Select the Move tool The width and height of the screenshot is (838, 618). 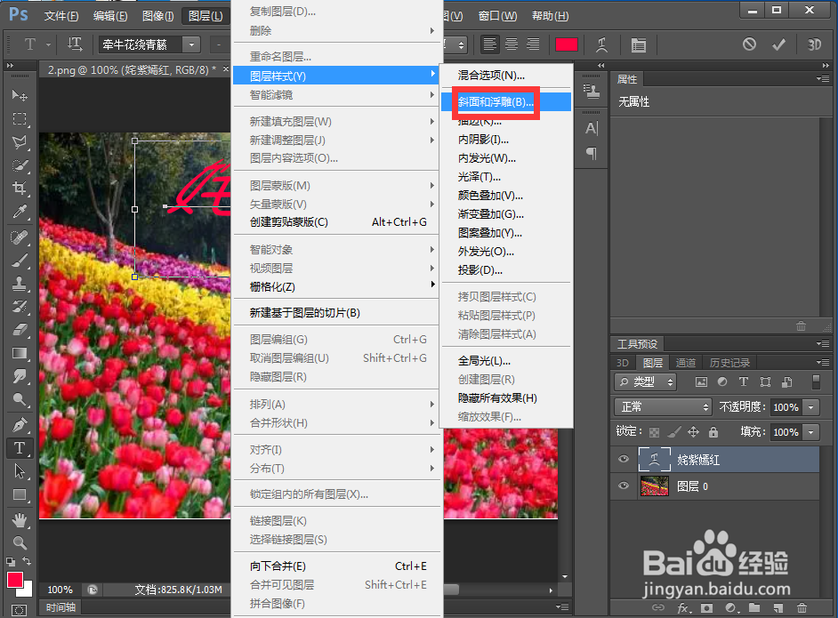20,95
